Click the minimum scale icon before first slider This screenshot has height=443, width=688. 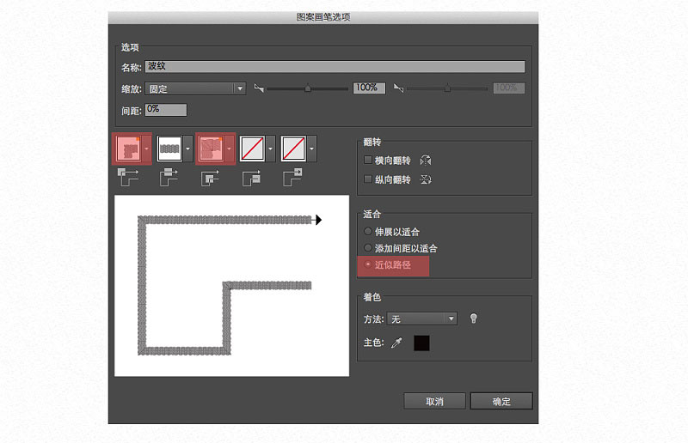(x=259, y=88)
